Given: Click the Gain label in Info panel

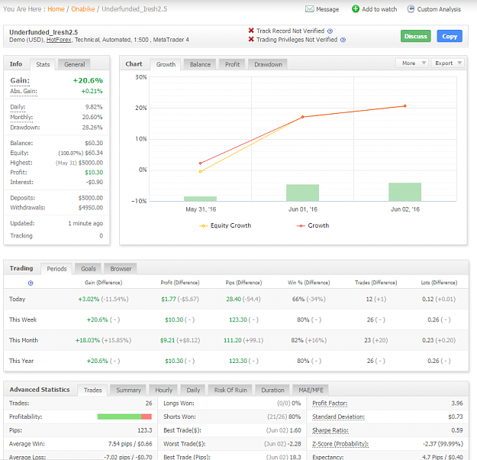Looking at the screenshot, I should (x=20, y=80).
